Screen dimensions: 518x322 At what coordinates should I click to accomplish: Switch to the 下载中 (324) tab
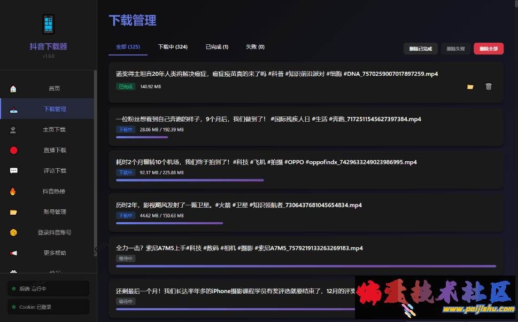click(173, 47)
